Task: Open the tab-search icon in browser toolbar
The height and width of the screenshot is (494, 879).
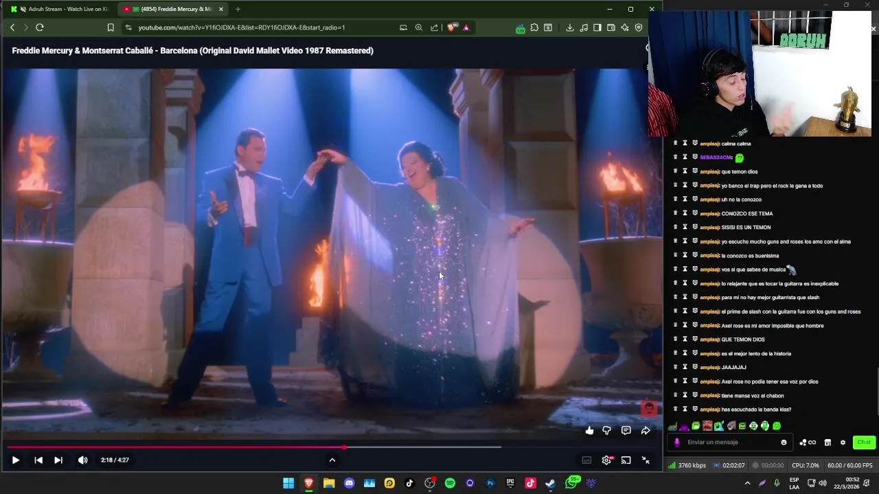Action: 548,27
